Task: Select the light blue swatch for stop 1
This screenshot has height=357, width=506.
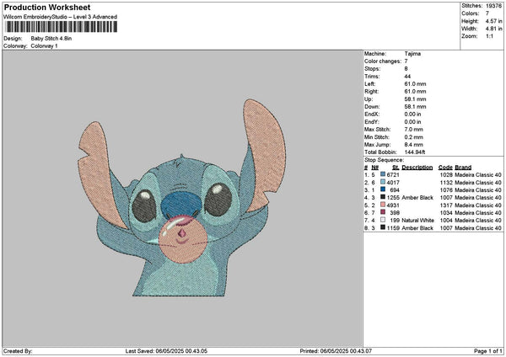Action: pos(384,173)
